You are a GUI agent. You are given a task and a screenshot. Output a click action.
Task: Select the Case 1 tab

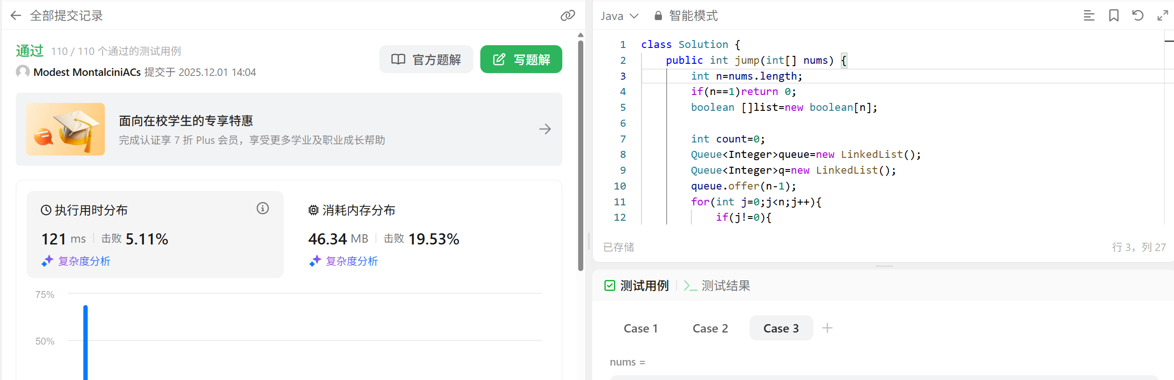pos(641,328)
